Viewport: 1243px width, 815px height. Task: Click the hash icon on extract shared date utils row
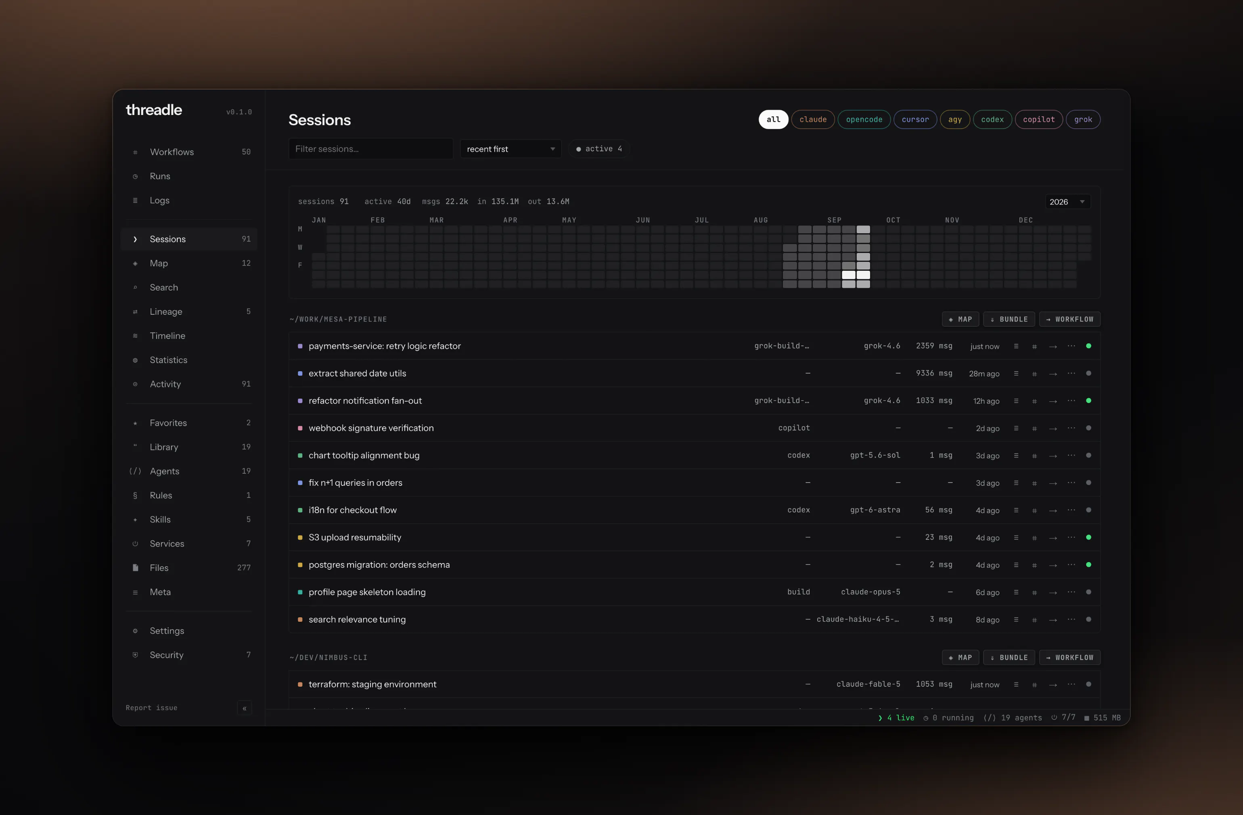pyautogui.click(x=1034, y=374)
